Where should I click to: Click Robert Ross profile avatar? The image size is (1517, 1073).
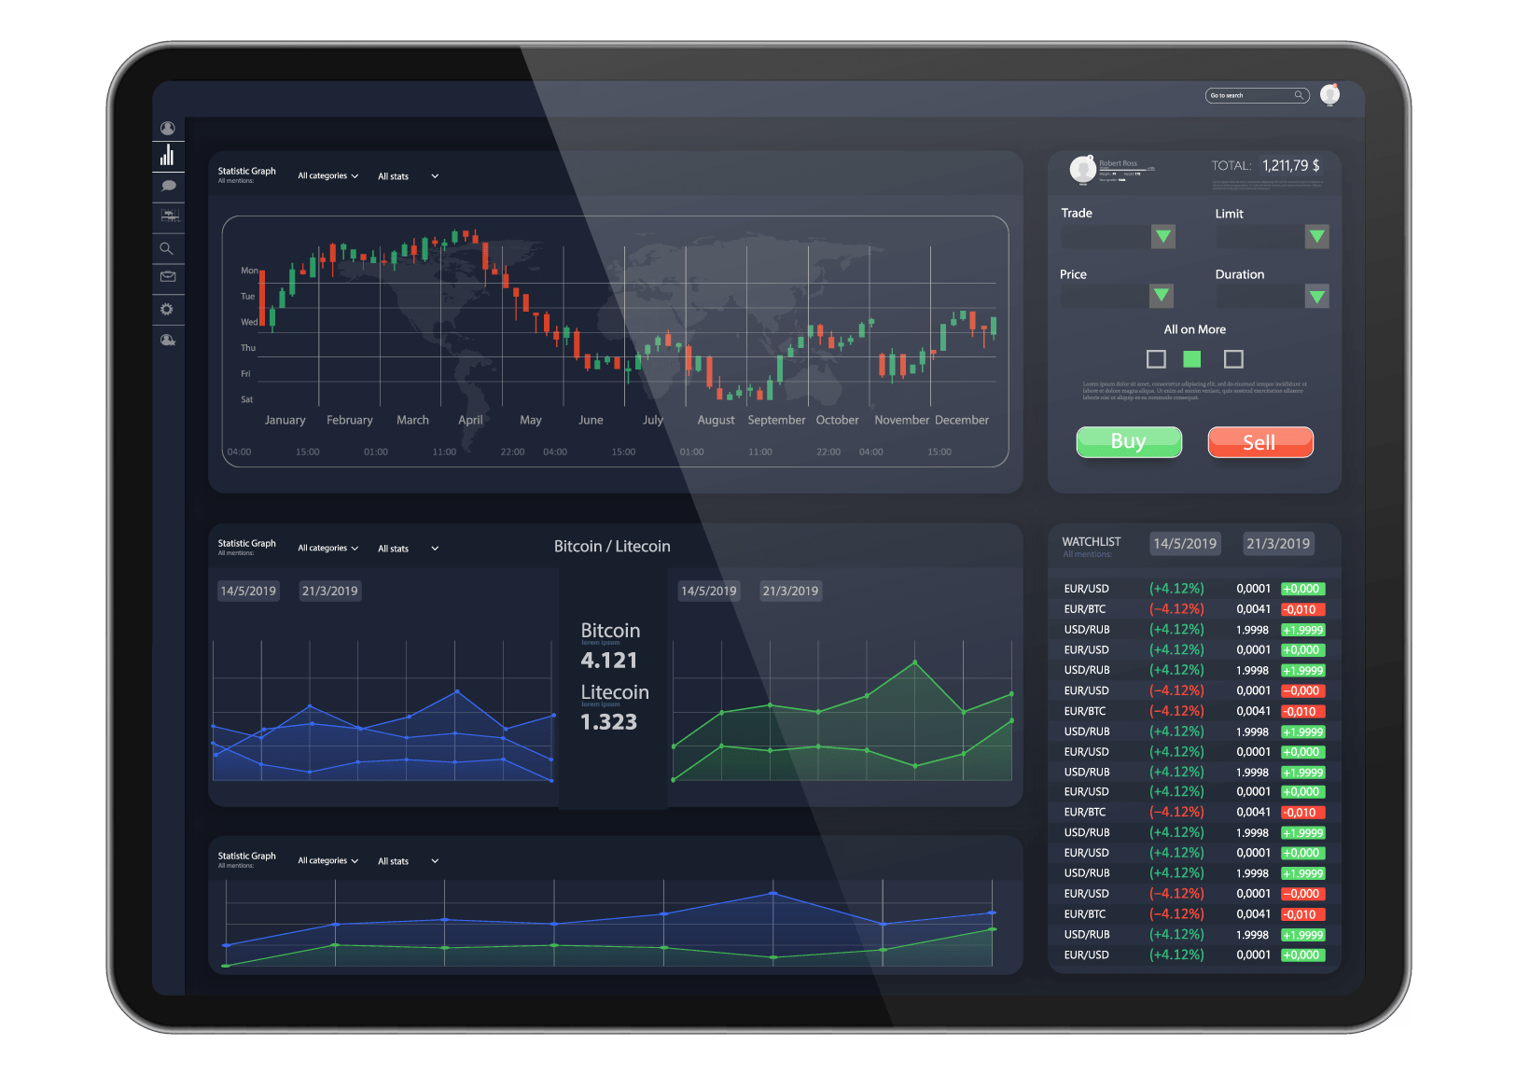(1082, 170)
